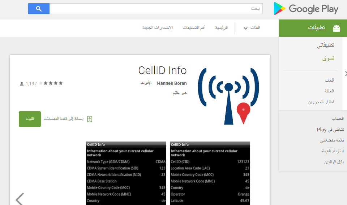Click the CellID Info antenna app icon
Screen dimensions: 347x205
[228, 96]
